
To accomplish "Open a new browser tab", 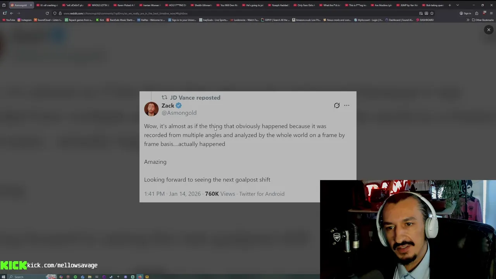I will pos(449,5).
